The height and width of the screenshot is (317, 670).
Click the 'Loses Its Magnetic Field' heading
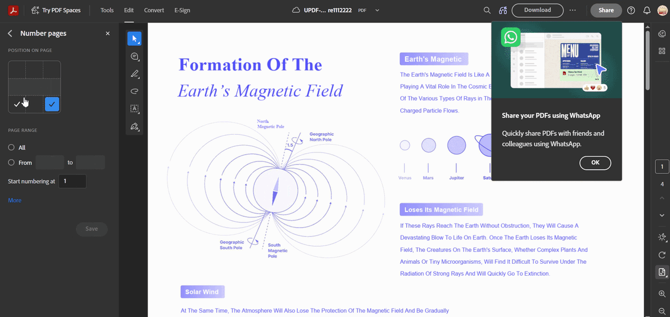pos(441,210)
